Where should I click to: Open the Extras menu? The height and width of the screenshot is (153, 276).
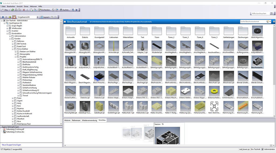tap(26, 6)
